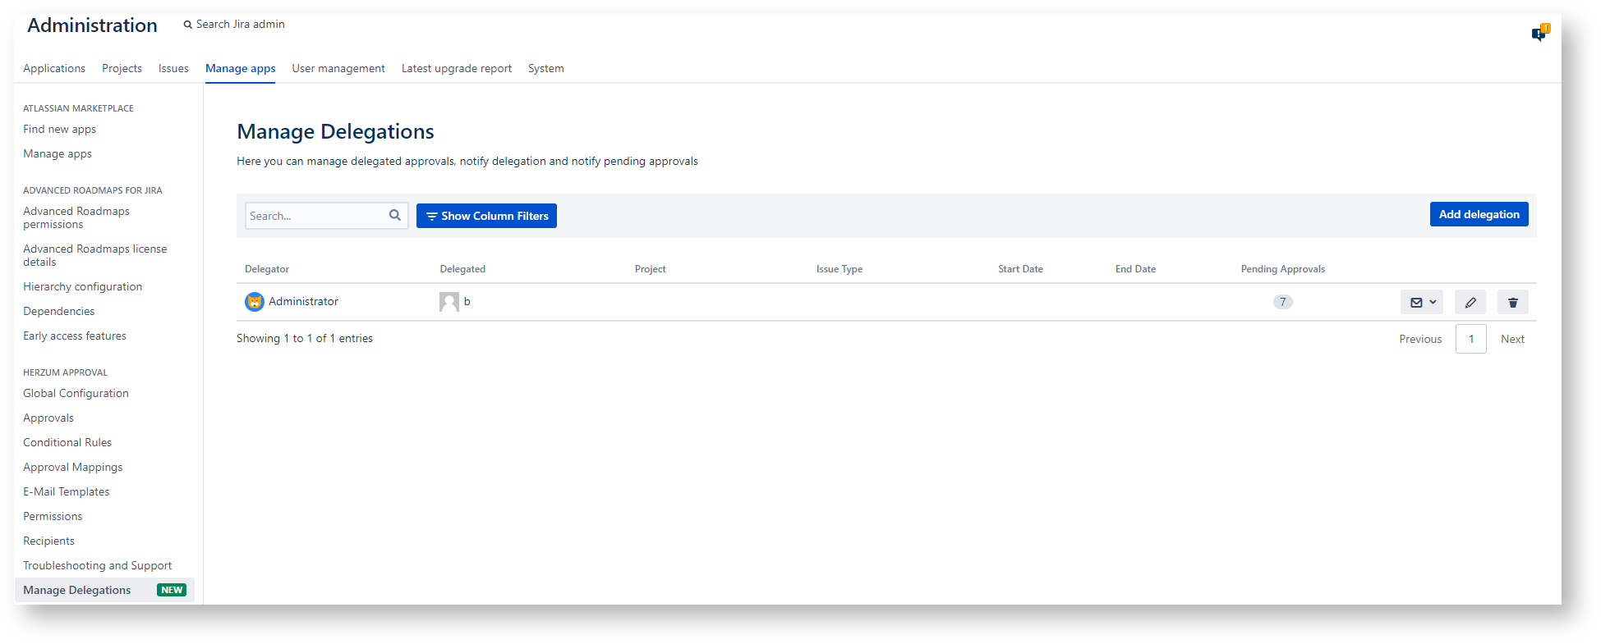Viewport: 1601px width, 644px height.
Task: Click the pencil edit delegation icon
Action: point(1470,303)
